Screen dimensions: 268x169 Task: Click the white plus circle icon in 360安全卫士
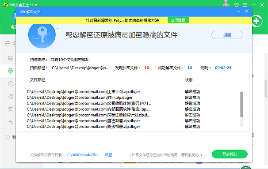(257, 21)
